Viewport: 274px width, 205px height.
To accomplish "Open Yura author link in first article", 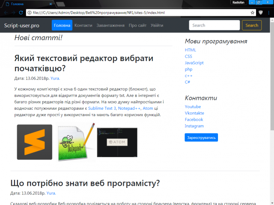I will (x=55, y=79).
